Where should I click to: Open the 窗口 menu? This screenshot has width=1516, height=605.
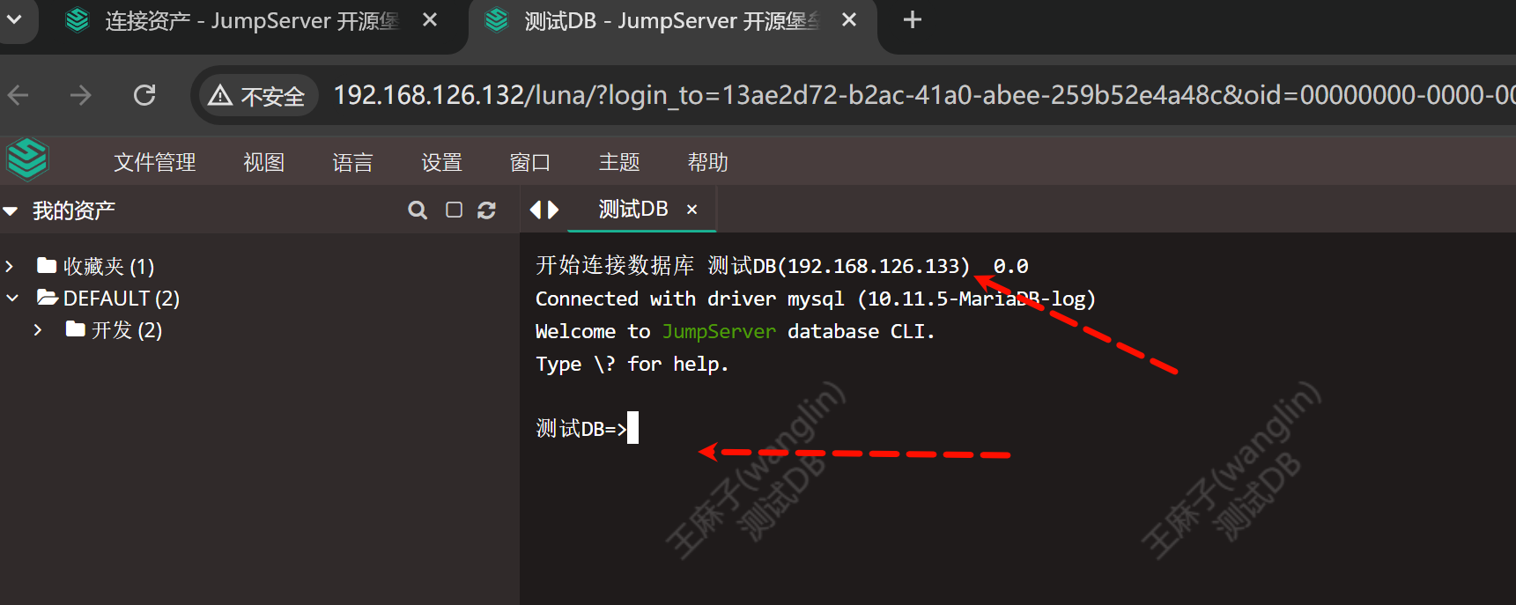pyautogui.click(x=530, y=163)
